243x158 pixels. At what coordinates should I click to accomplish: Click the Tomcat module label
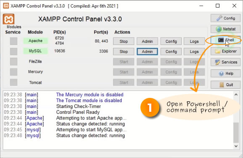[35, 82]
